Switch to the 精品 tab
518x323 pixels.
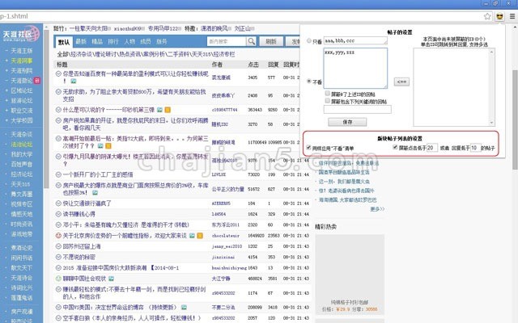coord(97,41)
